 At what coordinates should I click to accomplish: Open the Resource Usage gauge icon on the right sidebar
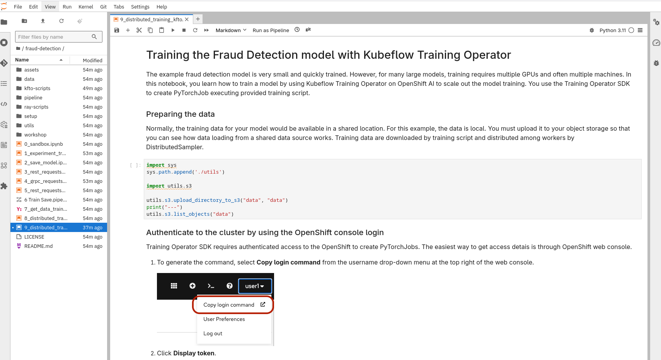(656, 43)
